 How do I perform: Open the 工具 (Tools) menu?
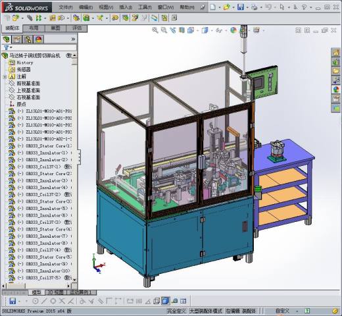[145, 7]
